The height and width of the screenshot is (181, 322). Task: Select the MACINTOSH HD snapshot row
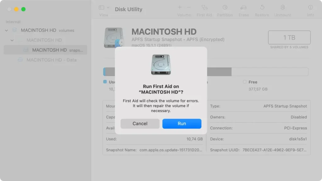(x=45, y=50)
